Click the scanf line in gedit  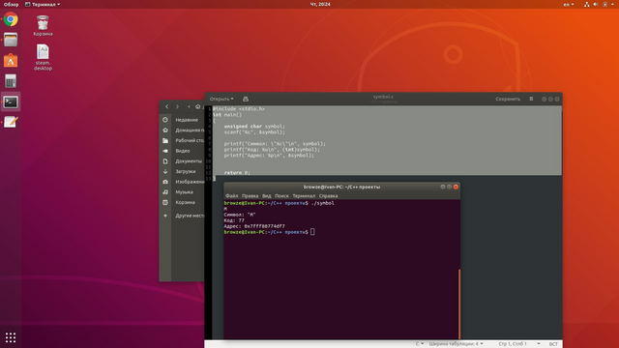(254, 132)
